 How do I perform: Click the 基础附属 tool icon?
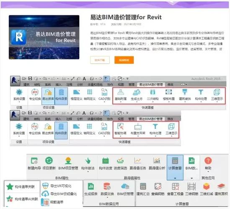121,92
